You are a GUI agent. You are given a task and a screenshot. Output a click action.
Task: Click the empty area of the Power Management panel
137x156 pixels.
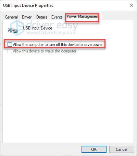point(68,97)
